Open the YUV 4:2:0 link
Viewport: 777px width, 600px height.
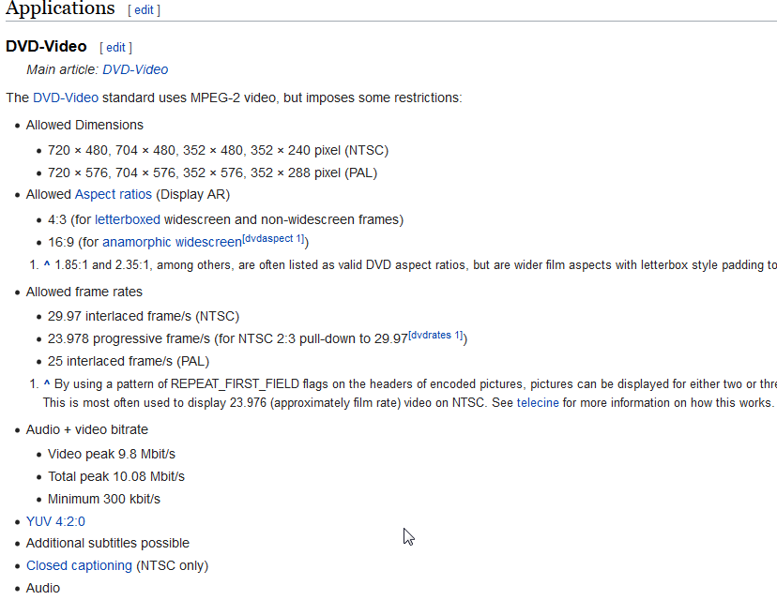pyautogui.click(x=55, y=521)
